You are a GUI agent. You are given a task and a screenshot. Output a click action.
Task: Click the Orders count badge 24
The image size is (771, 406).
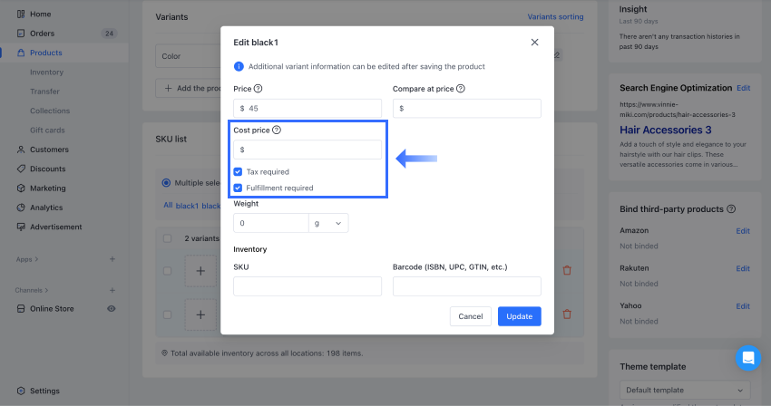109,34
